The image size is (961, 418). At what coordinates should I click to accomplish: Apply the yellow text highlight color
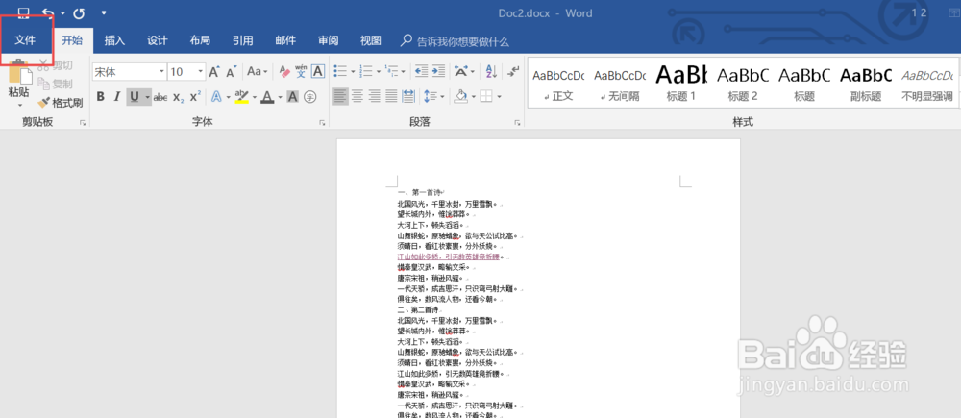tap(241, 97)
